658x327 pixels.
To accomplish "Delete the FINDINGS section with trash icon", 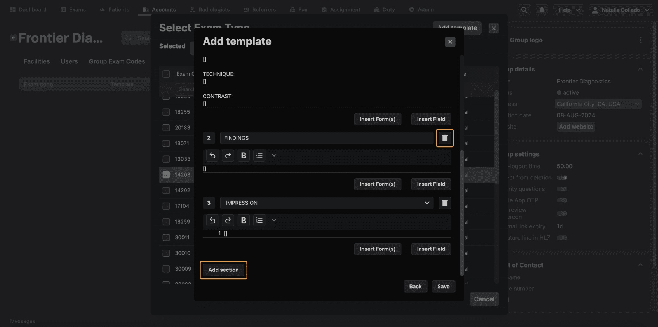I will tap(445, 138).
